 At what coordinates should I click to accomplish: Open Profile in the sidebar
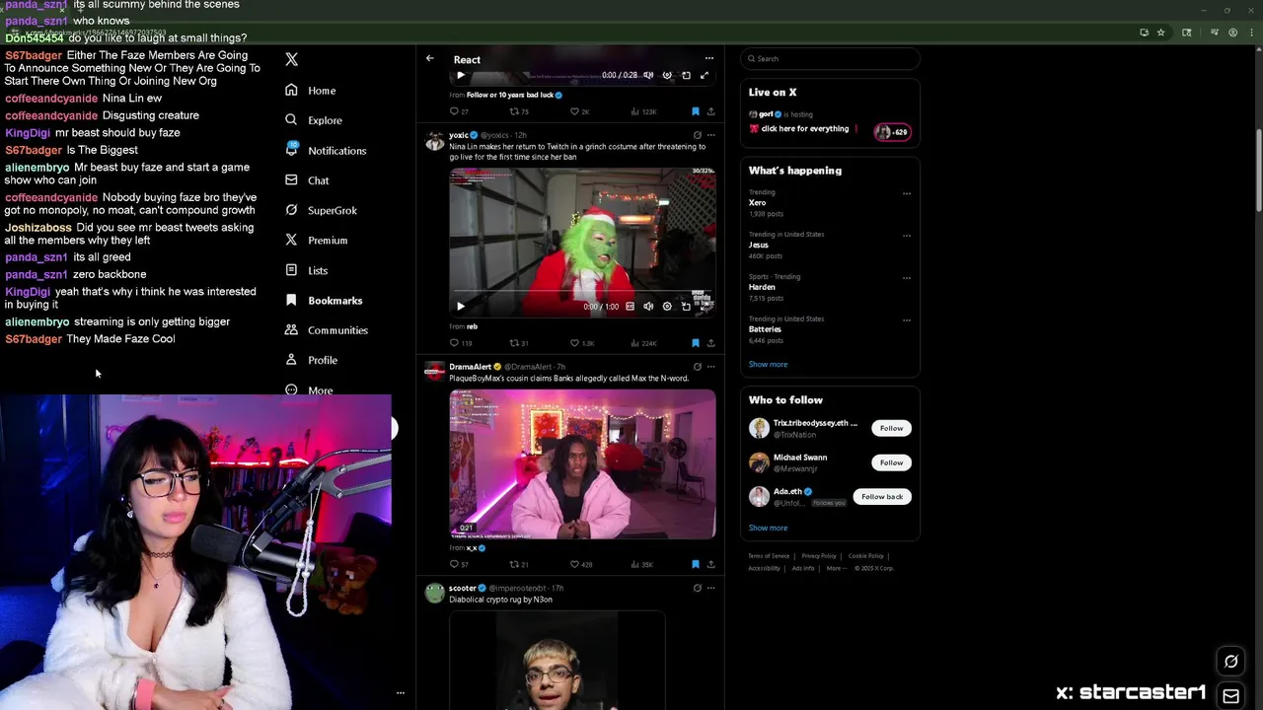click(x=311, y=360)
